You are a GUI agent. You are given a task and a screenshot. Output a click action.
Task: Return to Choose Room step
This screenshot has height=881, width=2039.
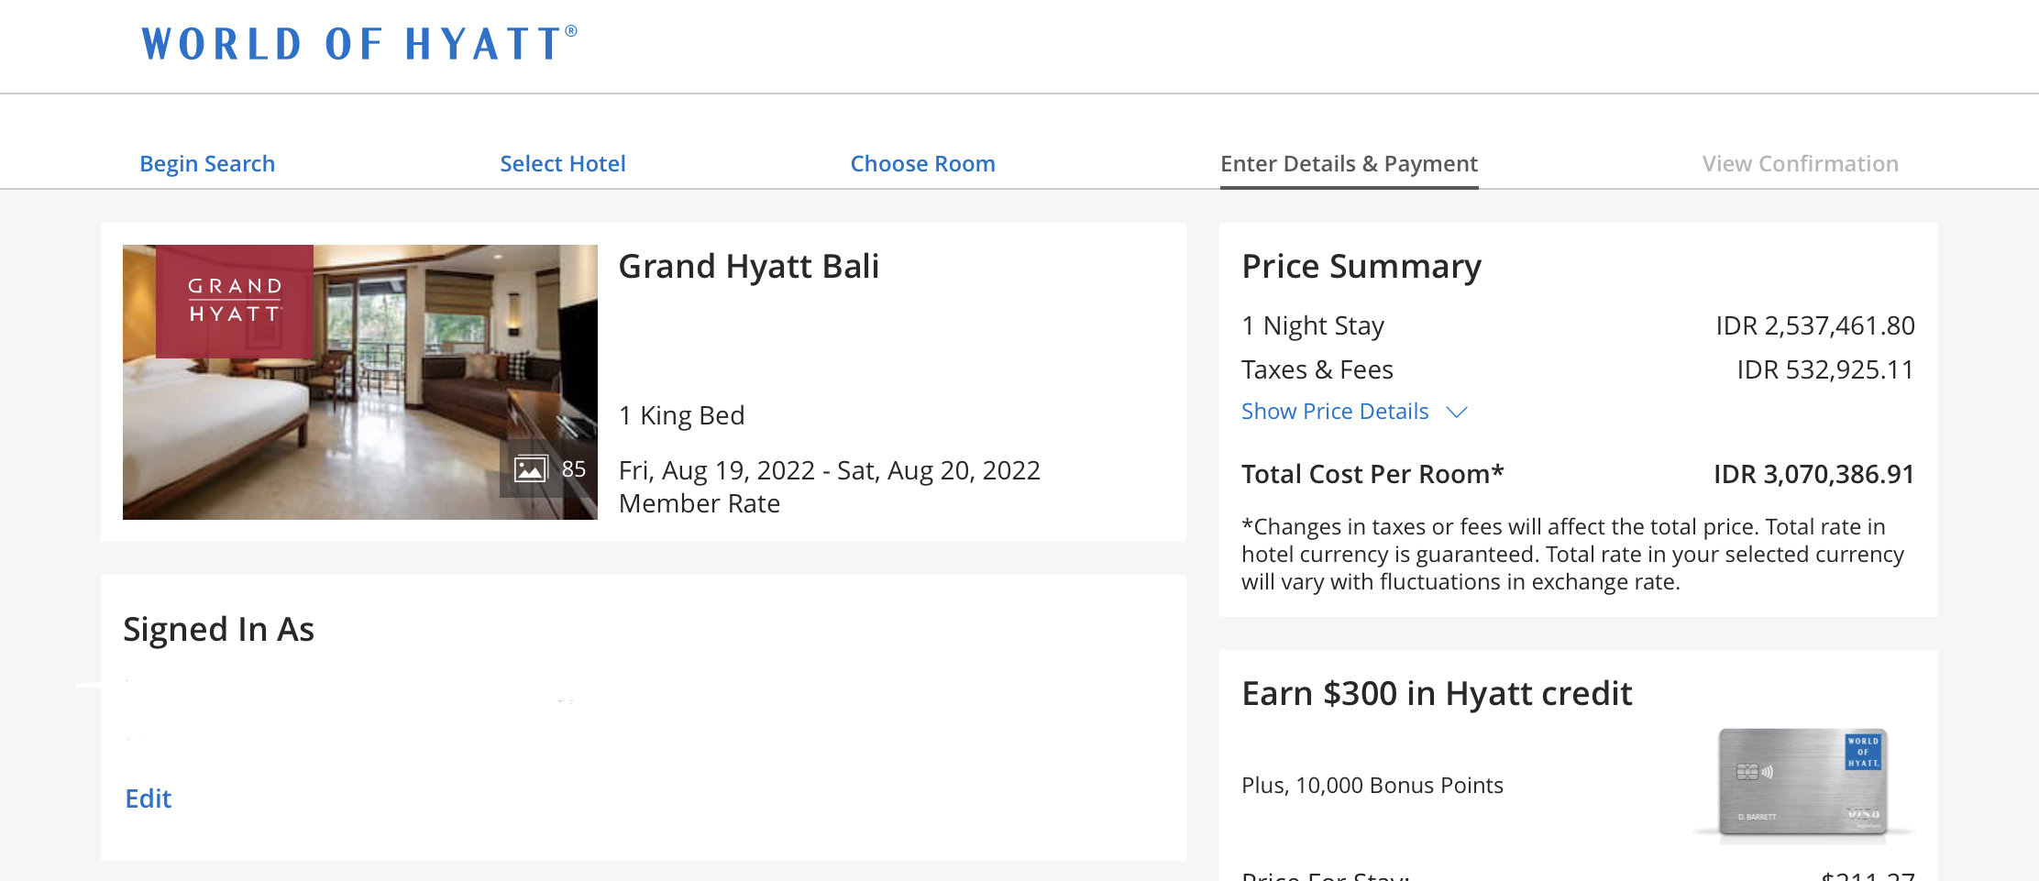click(922, 163)
